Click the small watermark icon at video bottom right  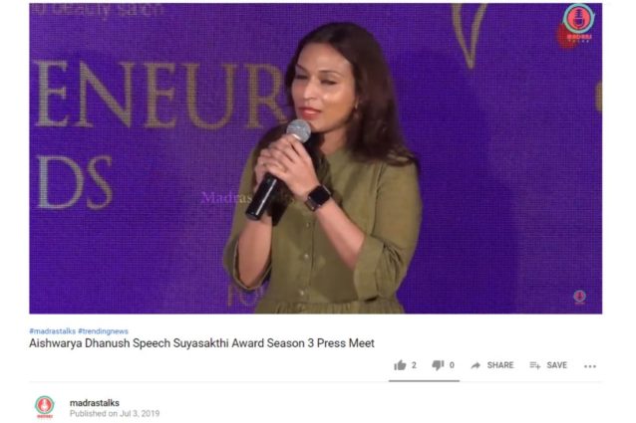[x=579, y=297]
